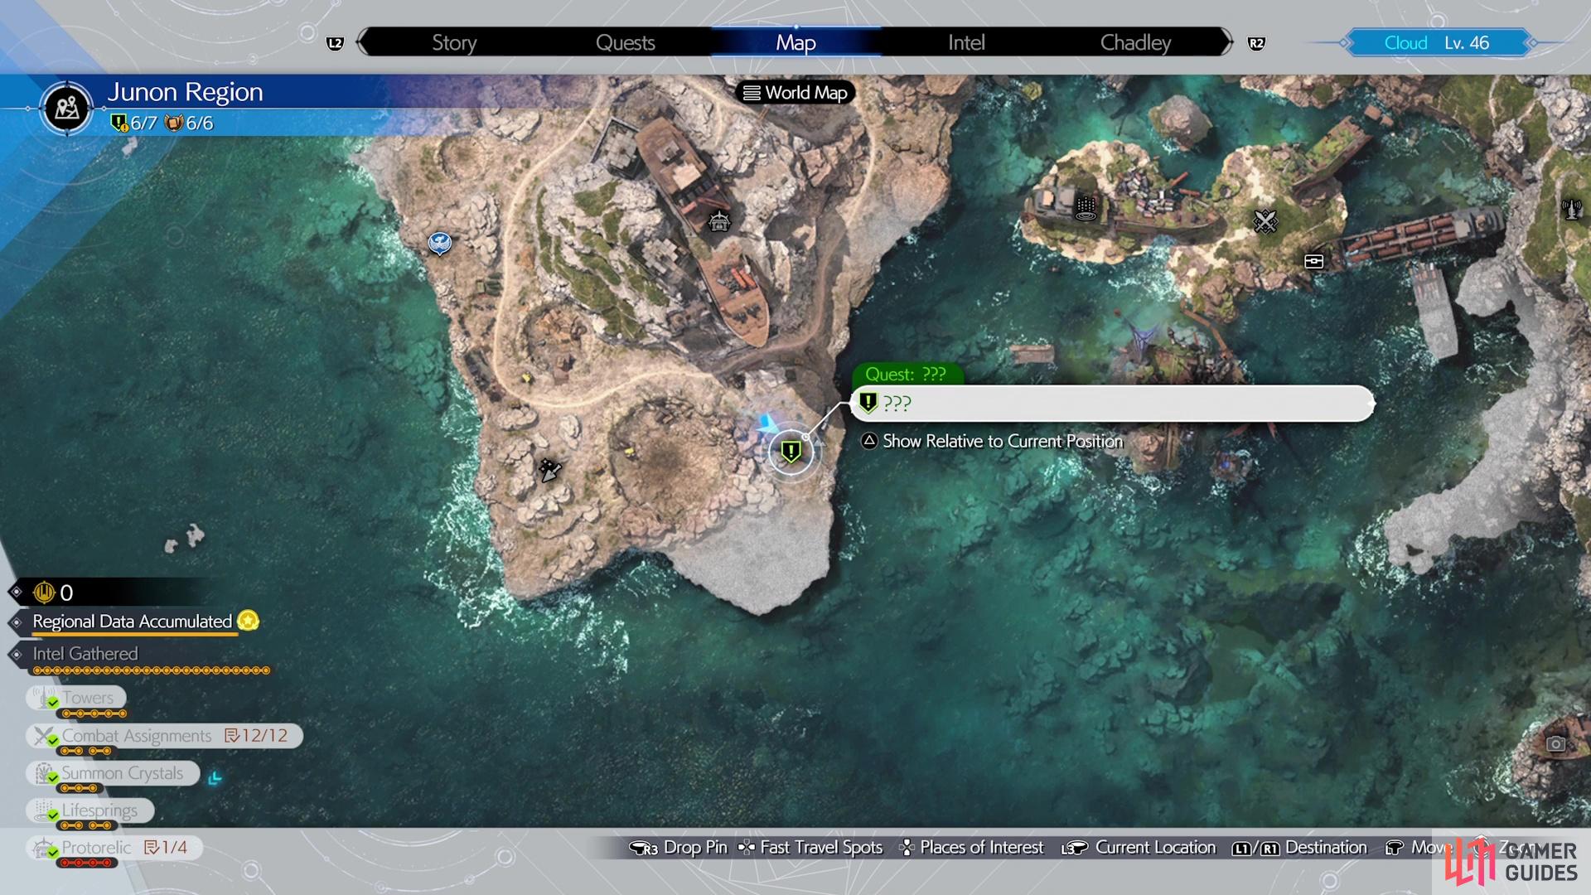Select the Junon Region map emblem icon
The width and height of the screenshot is (1591, 895).
(66, 108)
